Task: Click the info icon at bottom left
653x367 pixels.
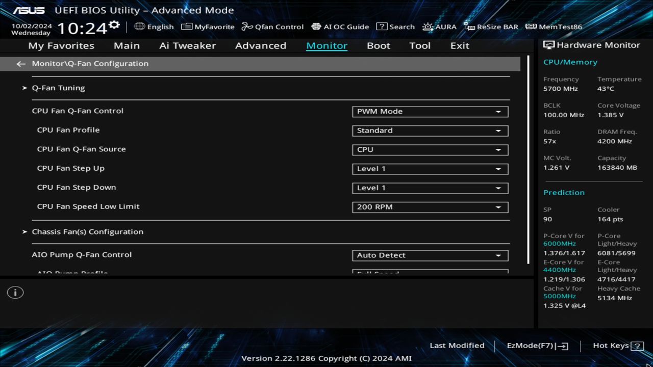Action: coord(15,293)
